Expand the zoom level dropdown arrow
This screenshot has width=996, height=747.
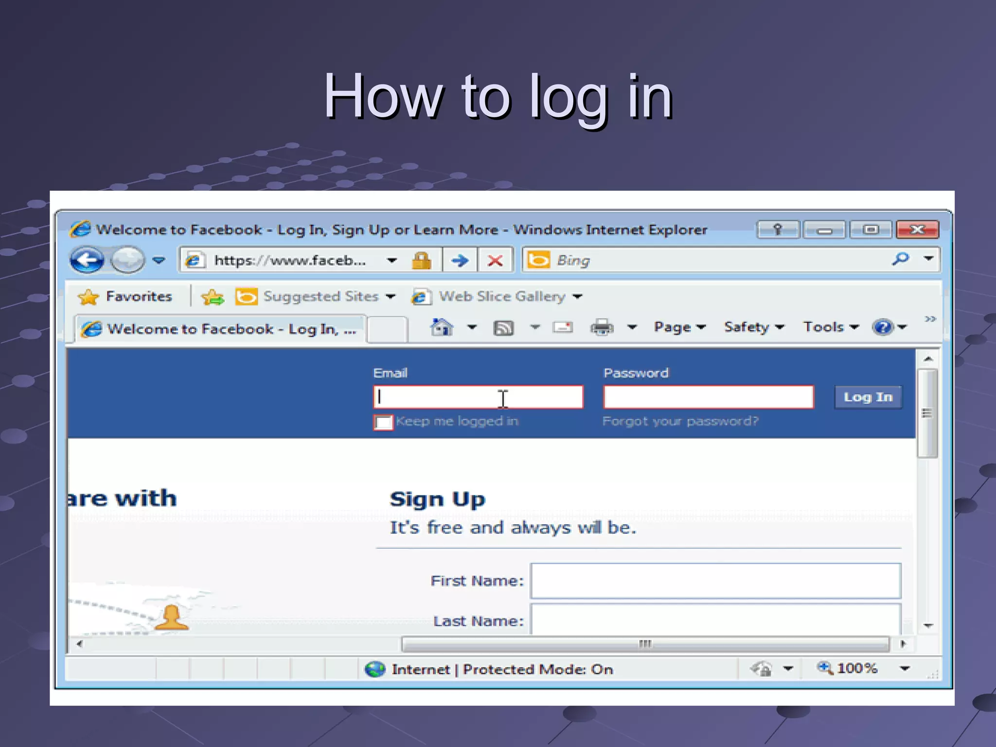(905, 669)
